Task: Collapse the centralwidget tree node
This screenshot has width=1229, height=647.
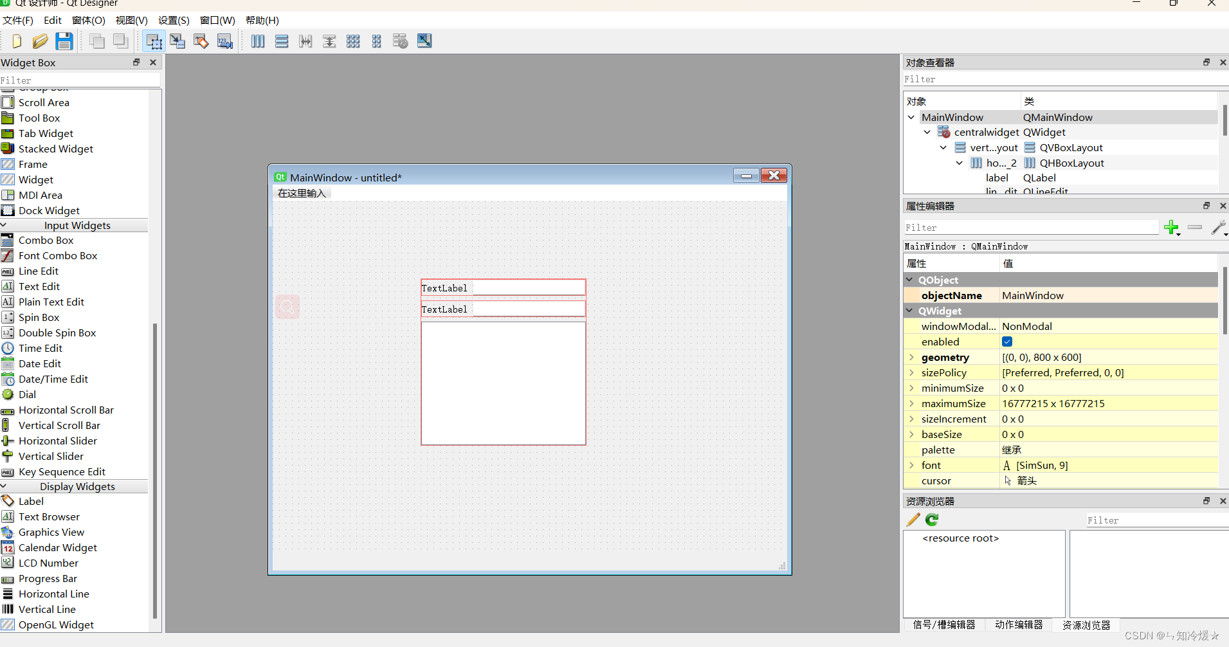Action: tap(927, 132)
